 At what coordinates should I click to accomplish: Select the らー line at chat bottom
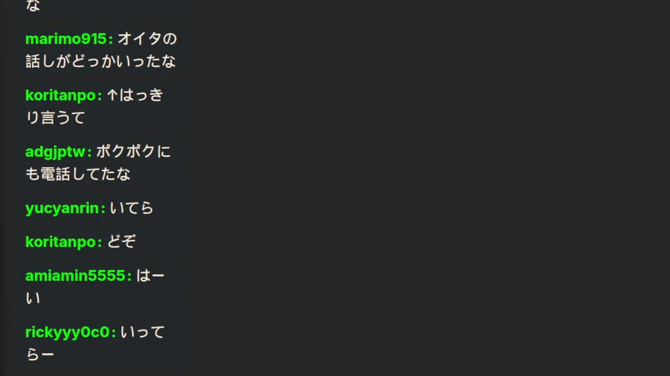[x=40, y=355]
